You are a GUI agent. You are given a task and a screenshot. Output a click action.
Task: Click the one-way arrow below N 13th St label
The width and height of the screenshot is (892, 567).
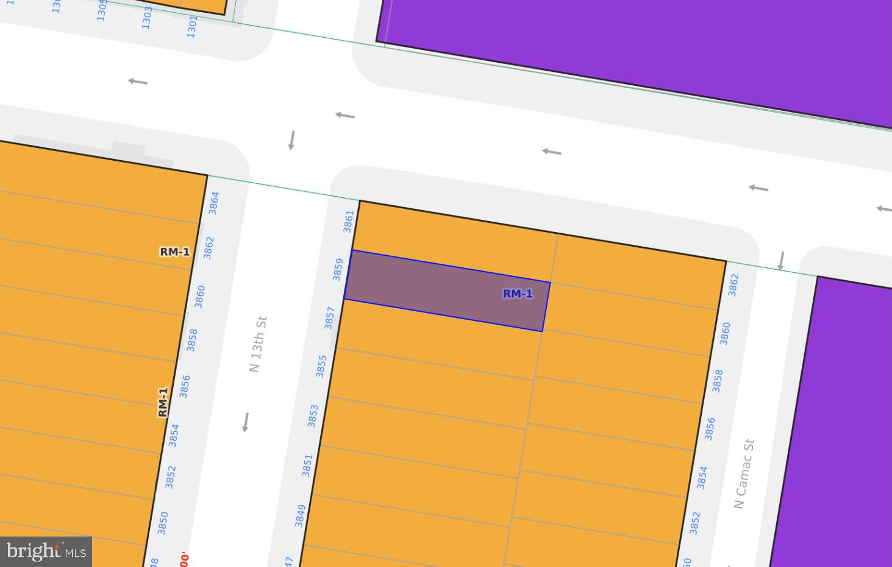point(245,421)
